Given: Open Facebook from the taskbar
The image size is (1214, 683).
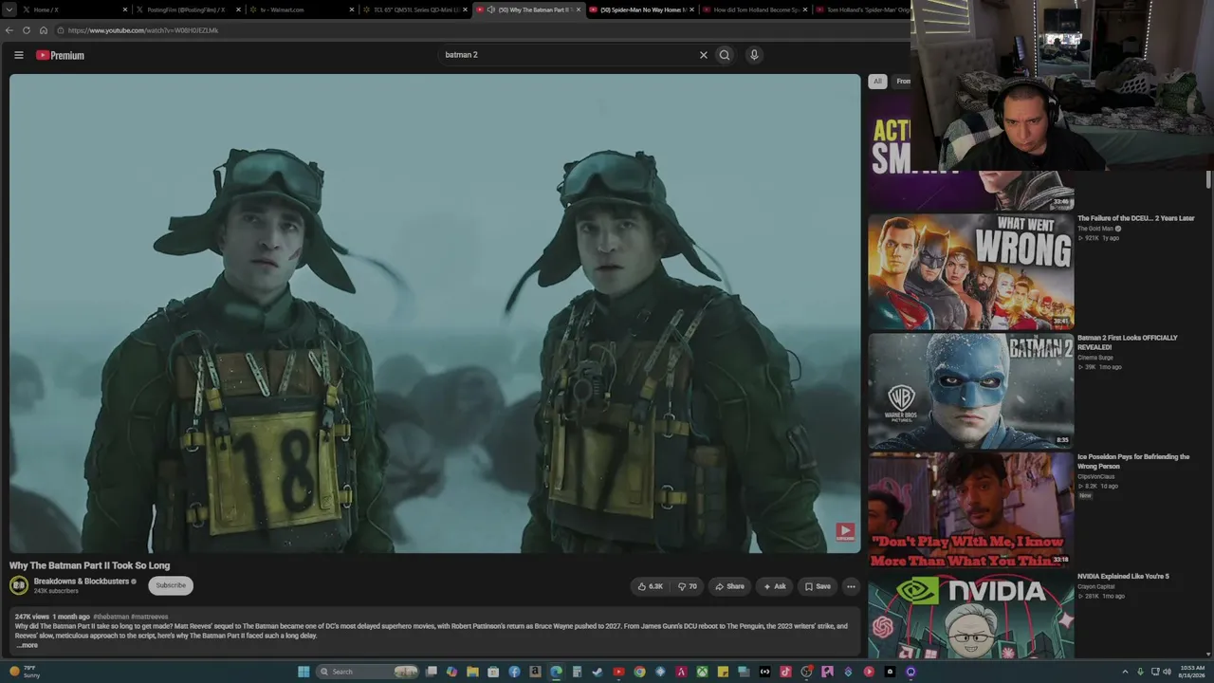Looking at the screenshot, I should pyautogui.click(x=514, y=672).
